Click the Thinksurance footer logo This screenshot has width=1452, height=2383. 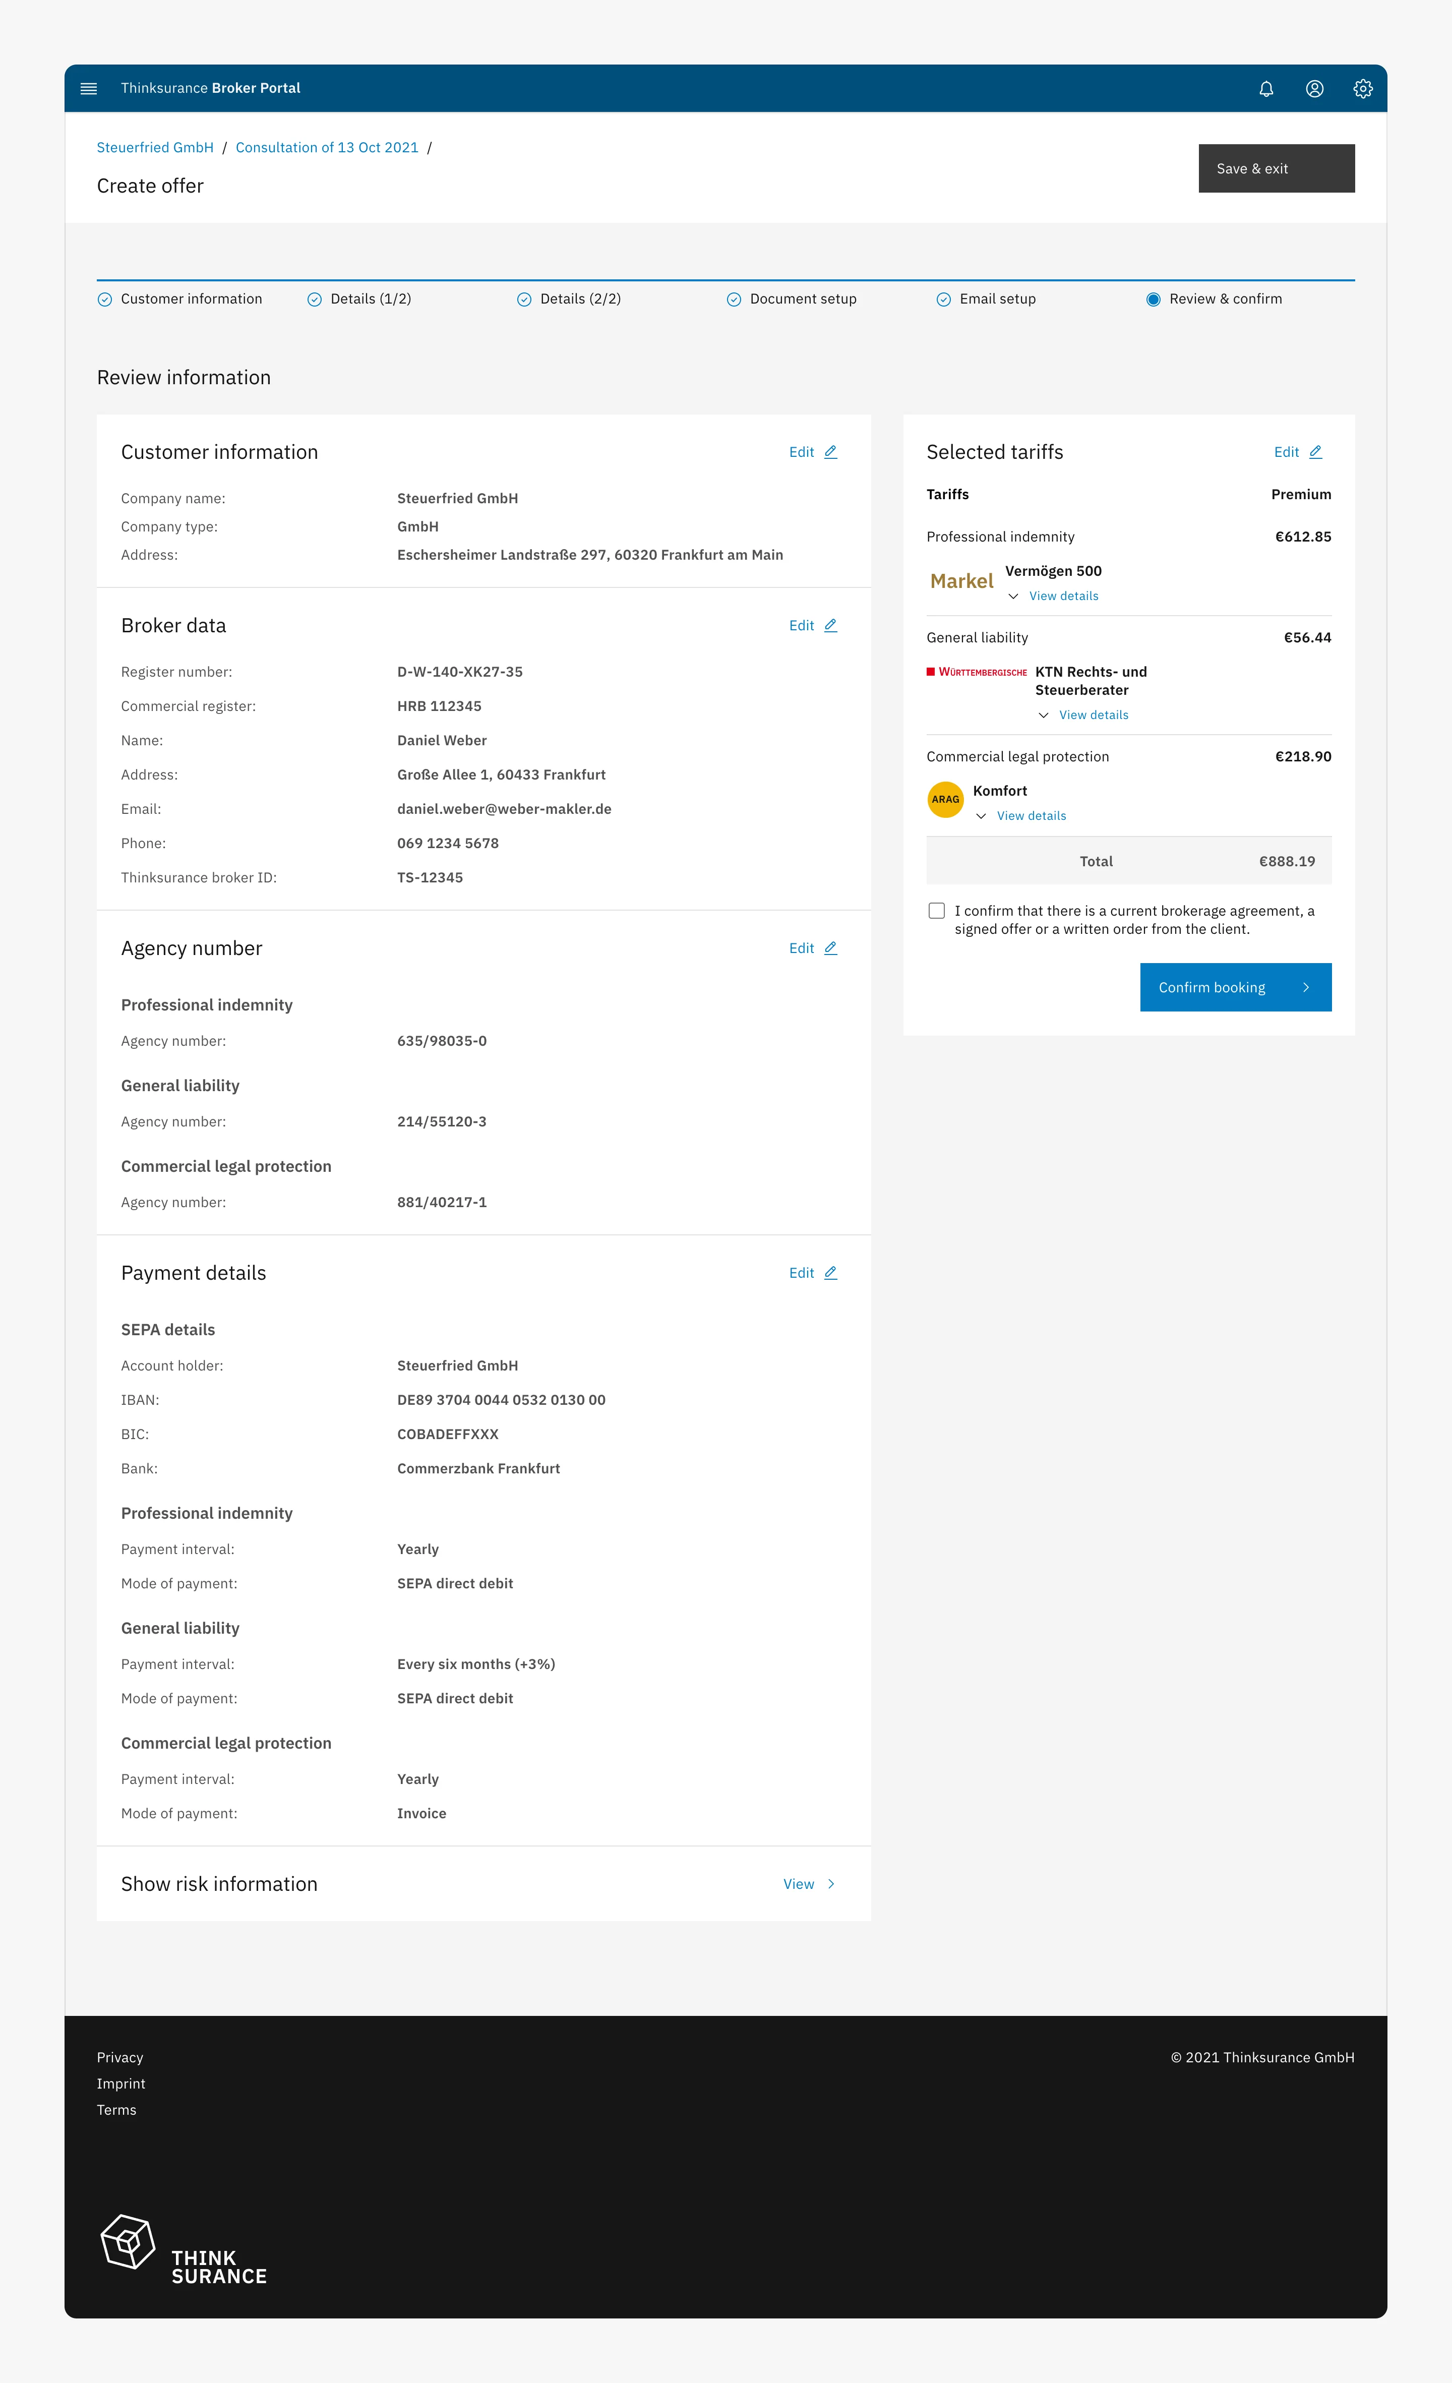pos(184,2250)
